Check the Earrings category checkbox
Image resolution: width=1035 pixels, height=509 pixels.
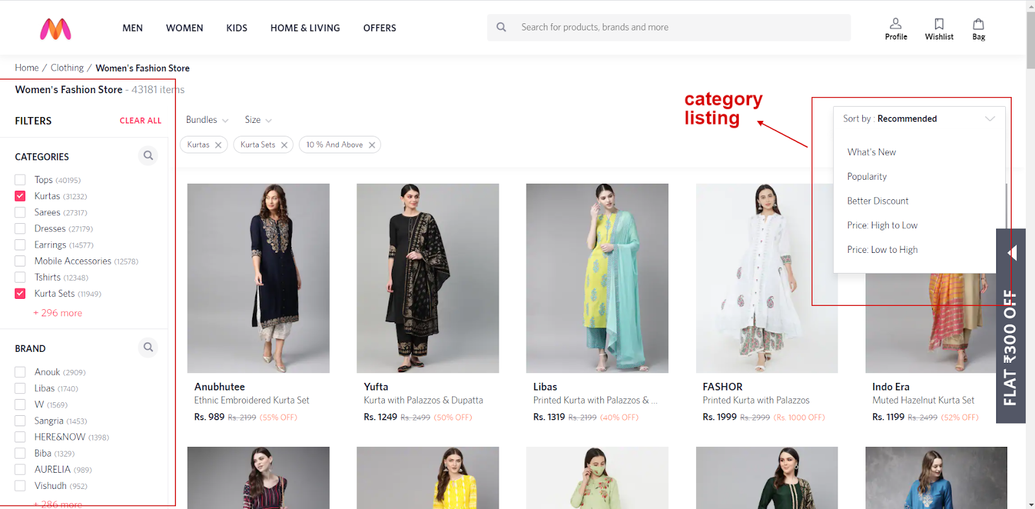click(x=20, y=244)
